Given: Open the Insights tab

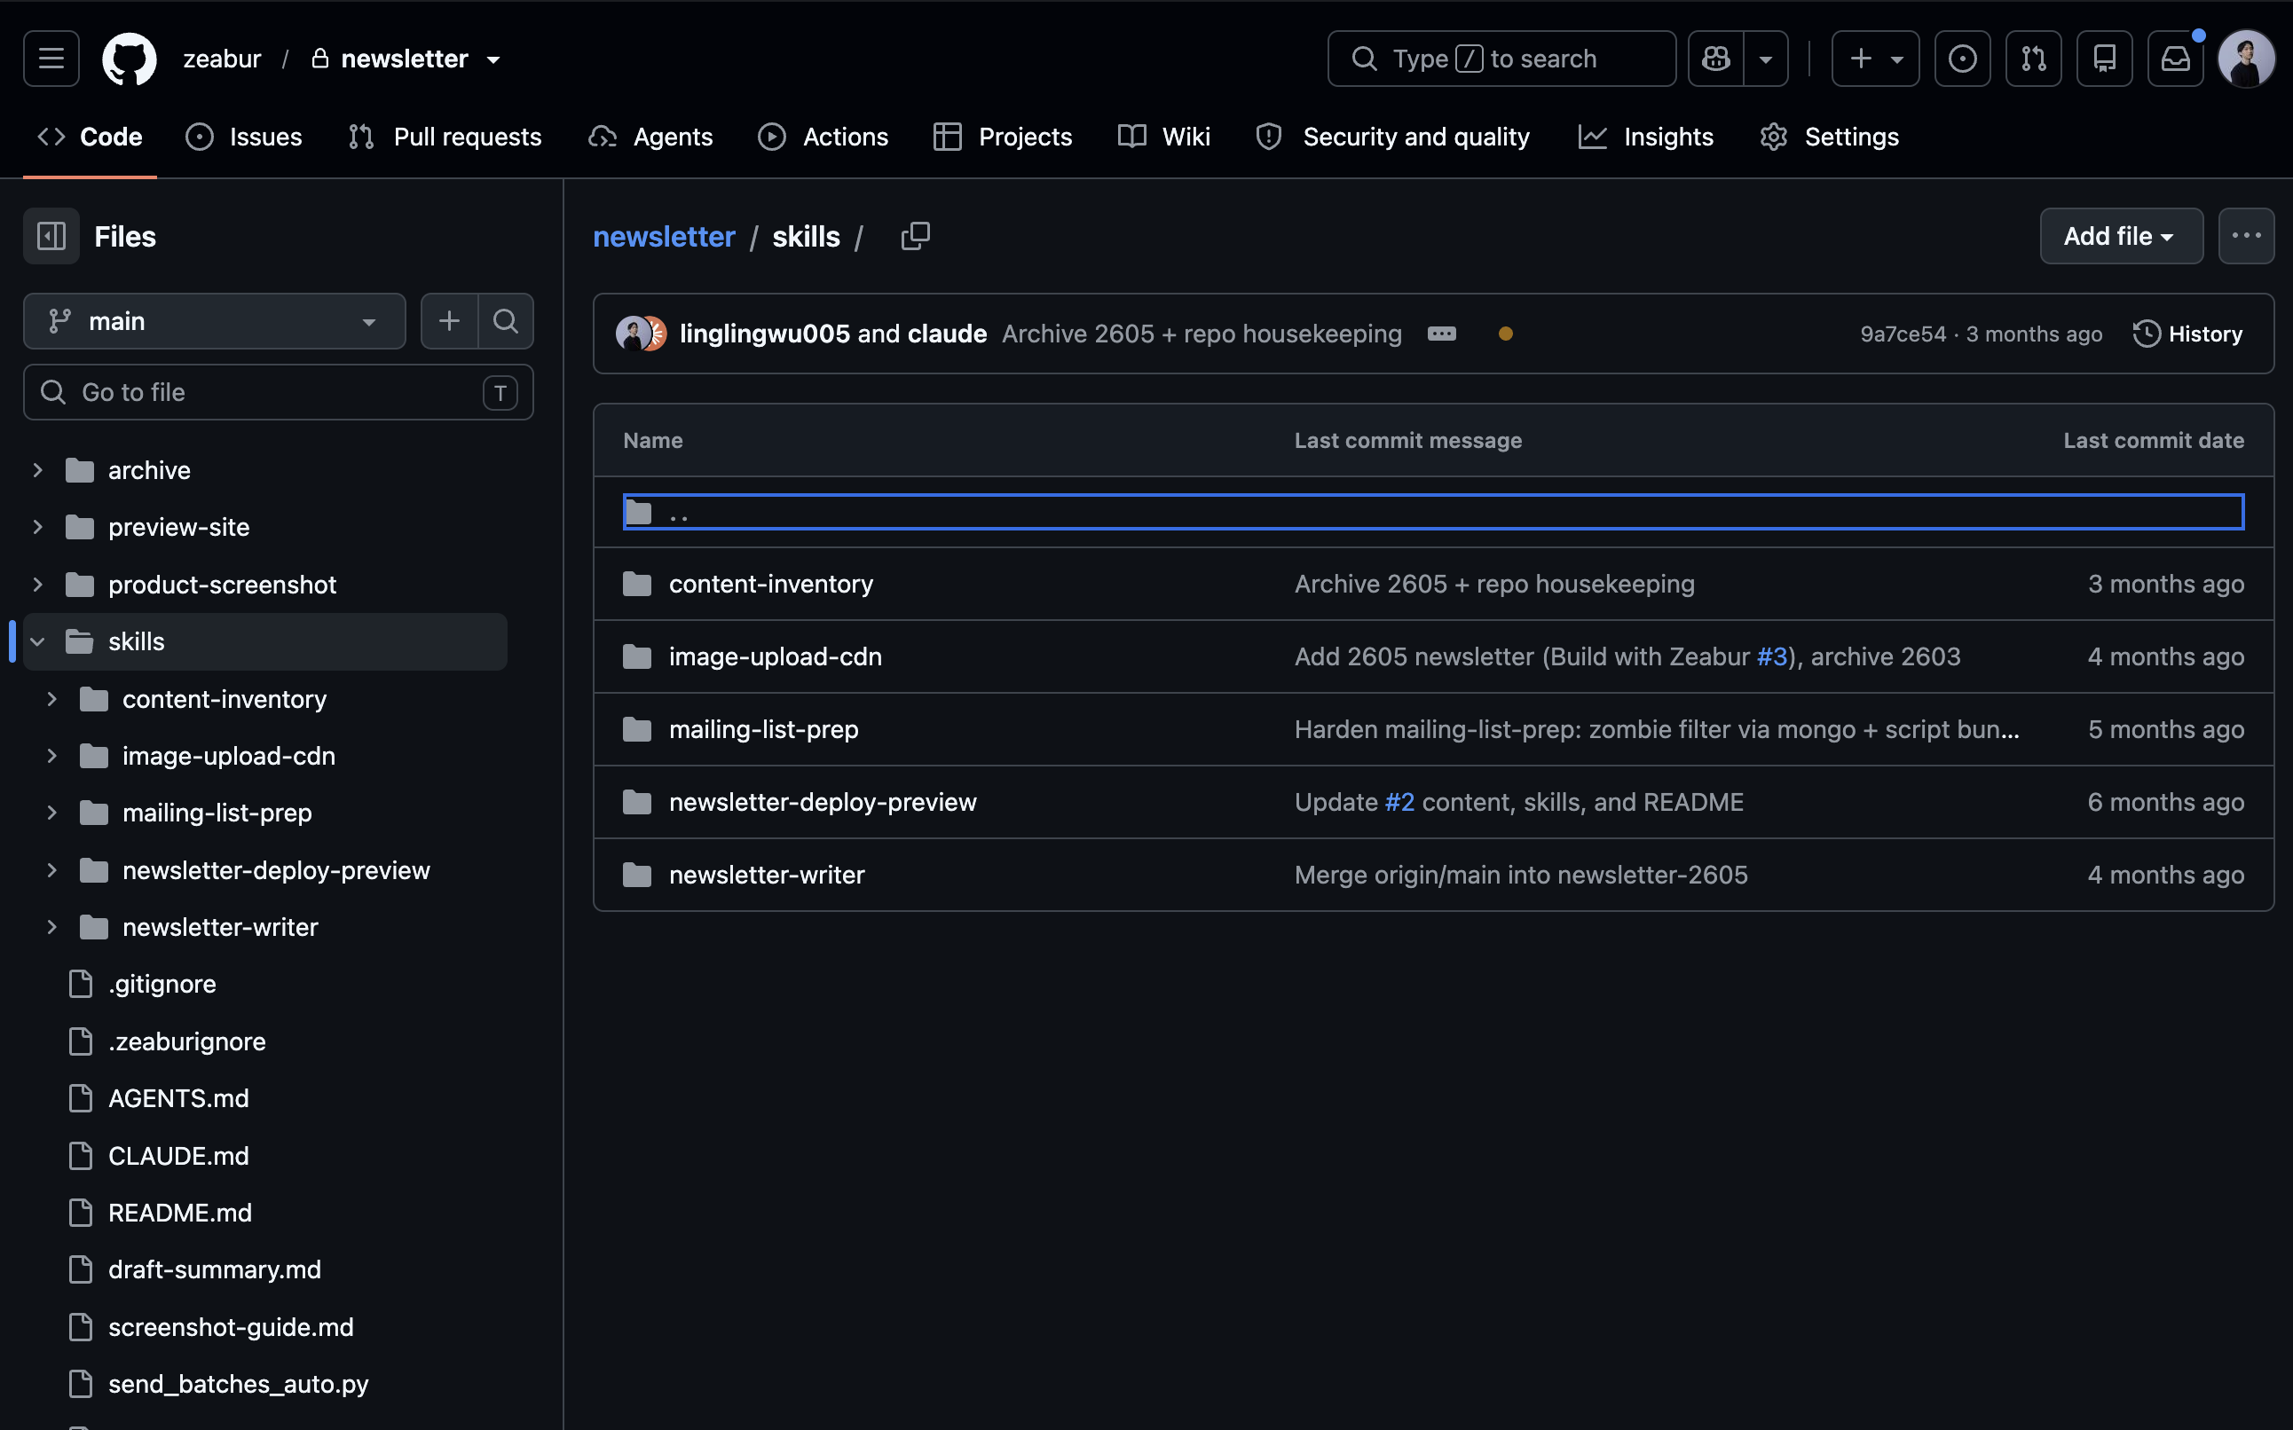Looking at the screenshot, I should click(x=1646, y=137).
